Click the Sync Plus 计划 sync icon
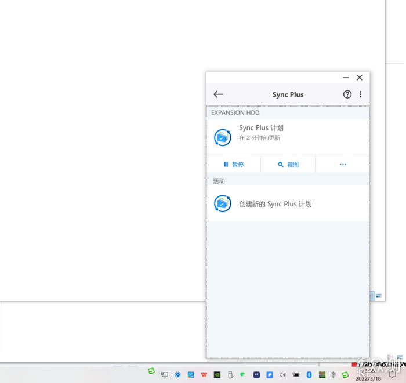406x383 pixels. coord(222,137)
